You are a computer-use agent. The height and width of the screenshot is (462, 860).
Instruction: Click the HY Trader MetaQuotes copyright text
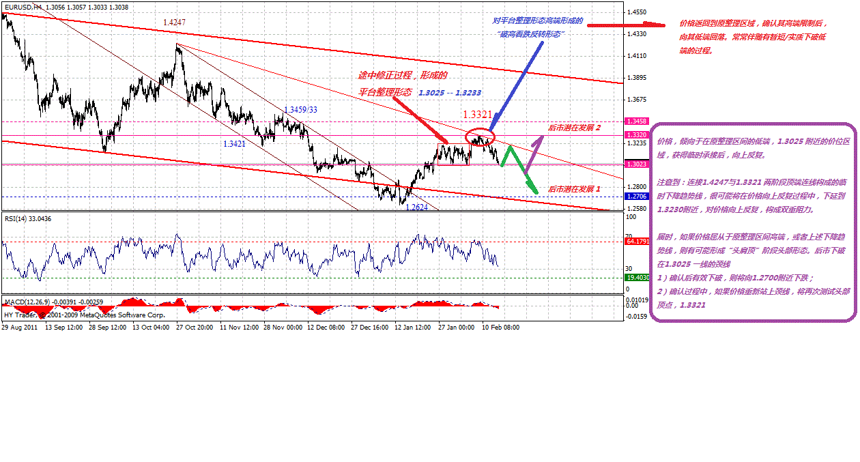(85, 315)
